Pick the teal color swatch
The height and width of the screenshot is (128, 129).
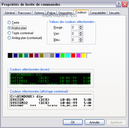[26, 55]
